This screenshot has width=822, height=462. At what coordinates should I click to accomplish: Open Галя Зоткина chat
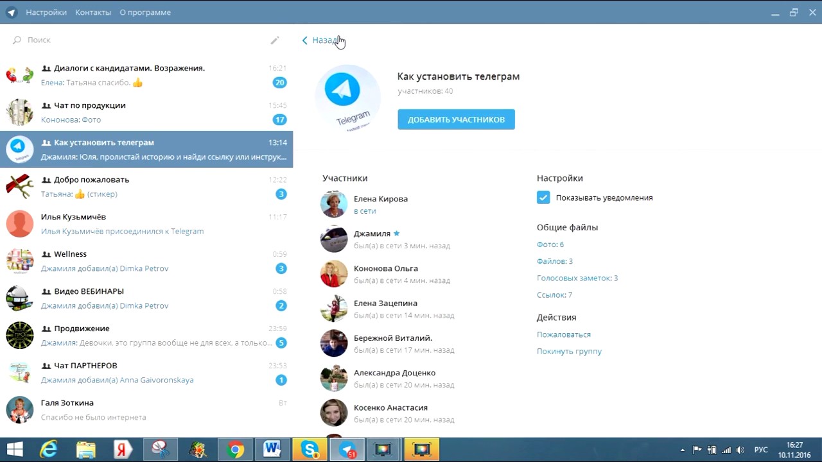146,410
